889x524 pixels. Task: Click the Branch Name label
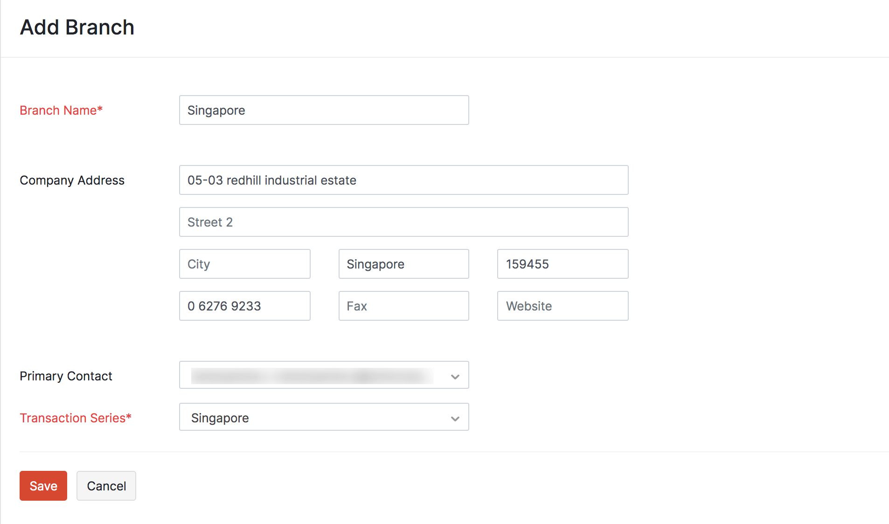point(61,110)
